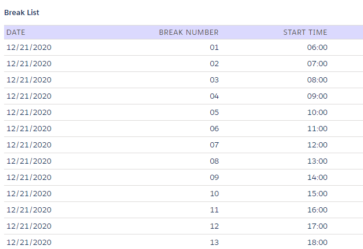Select the 10:00 start time cell
The width and height of the screenshot is (363, 249).
click(x=317, y=113)
